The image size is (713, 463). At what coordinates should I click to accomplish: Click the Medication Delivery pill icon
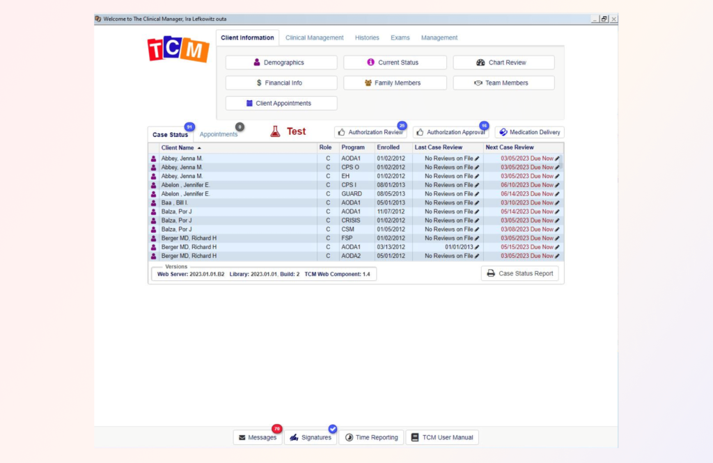coord(503,132)
